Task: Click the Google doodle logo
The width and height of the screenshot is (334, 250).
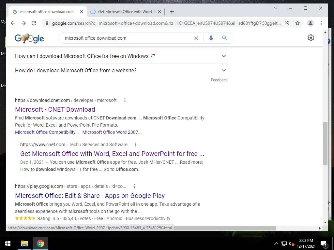Action: tap(29, 38)
